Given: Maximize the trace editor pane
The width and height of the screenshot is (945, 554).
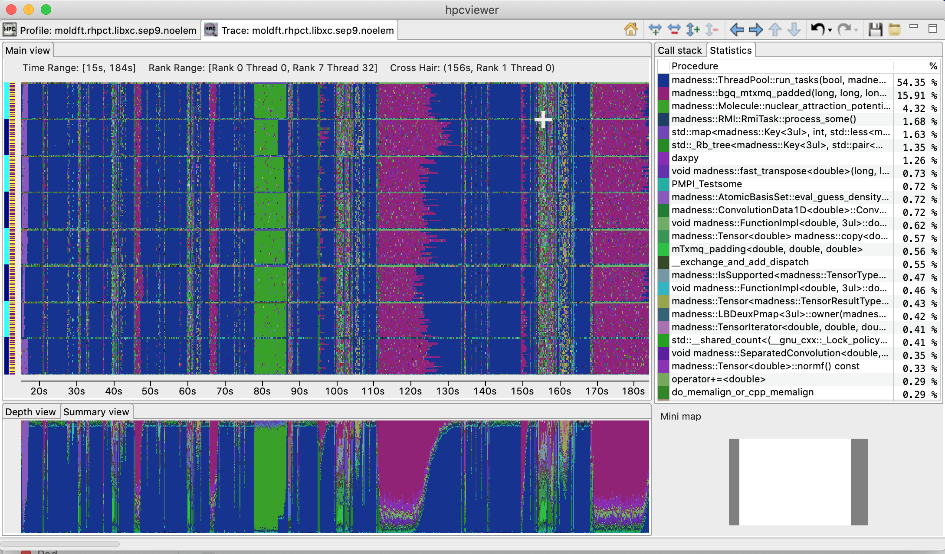Looking at the screenshot, I should coord(932,29).
